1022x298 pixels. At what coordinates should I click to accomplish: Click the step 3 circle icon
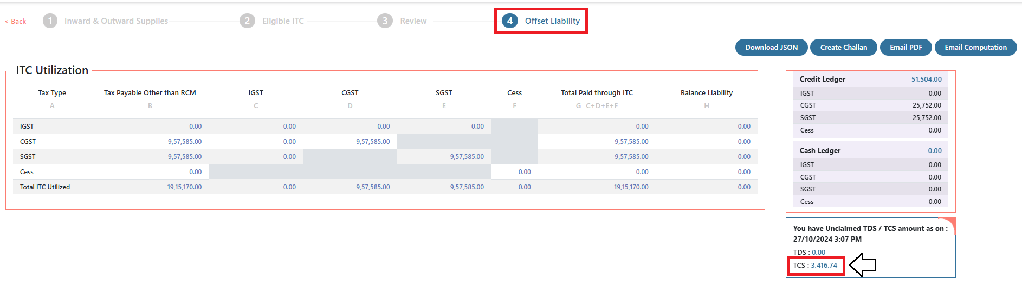point(385,21)
